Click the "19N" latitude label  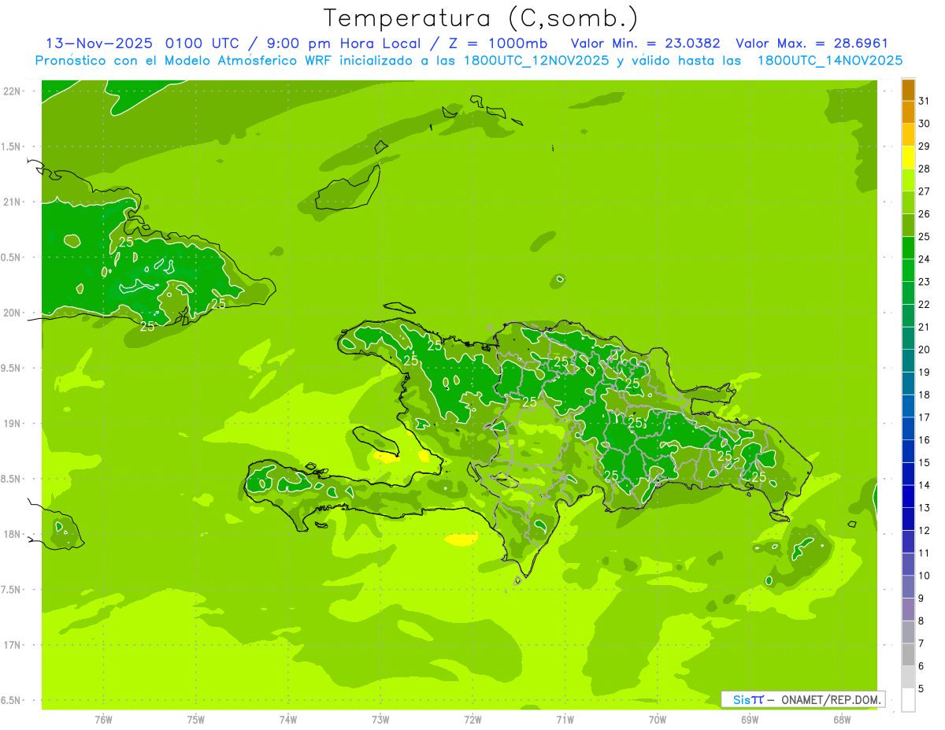point(13,424)
